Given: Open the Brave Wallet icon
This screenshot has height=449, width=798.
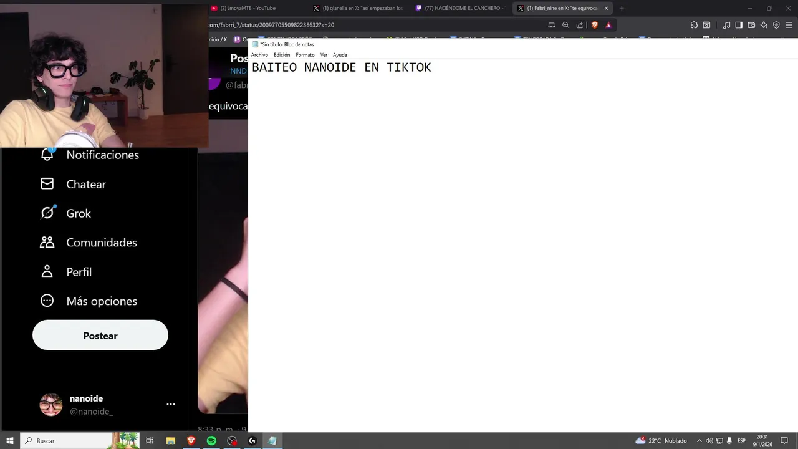Looking at the screenshot, I should click(x=751, y=25).
